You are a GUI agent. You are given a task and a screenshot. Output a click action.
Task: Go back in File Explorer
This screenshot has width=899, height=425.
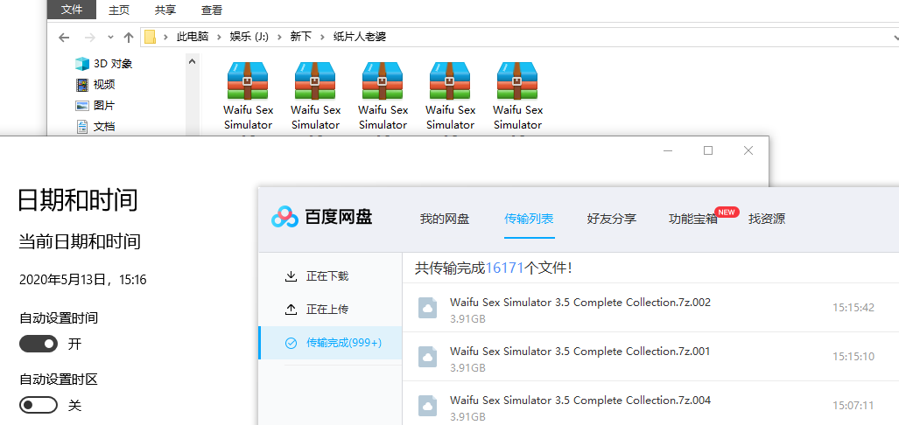pos(64,38)
